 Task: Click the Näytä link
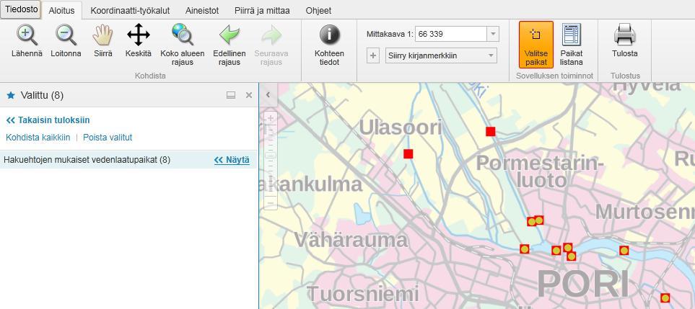(x=232, y=160)
